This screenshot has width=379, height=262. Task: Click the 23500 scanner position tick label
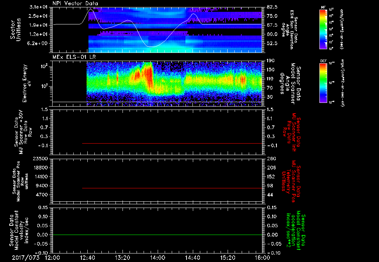click(41, 159)
